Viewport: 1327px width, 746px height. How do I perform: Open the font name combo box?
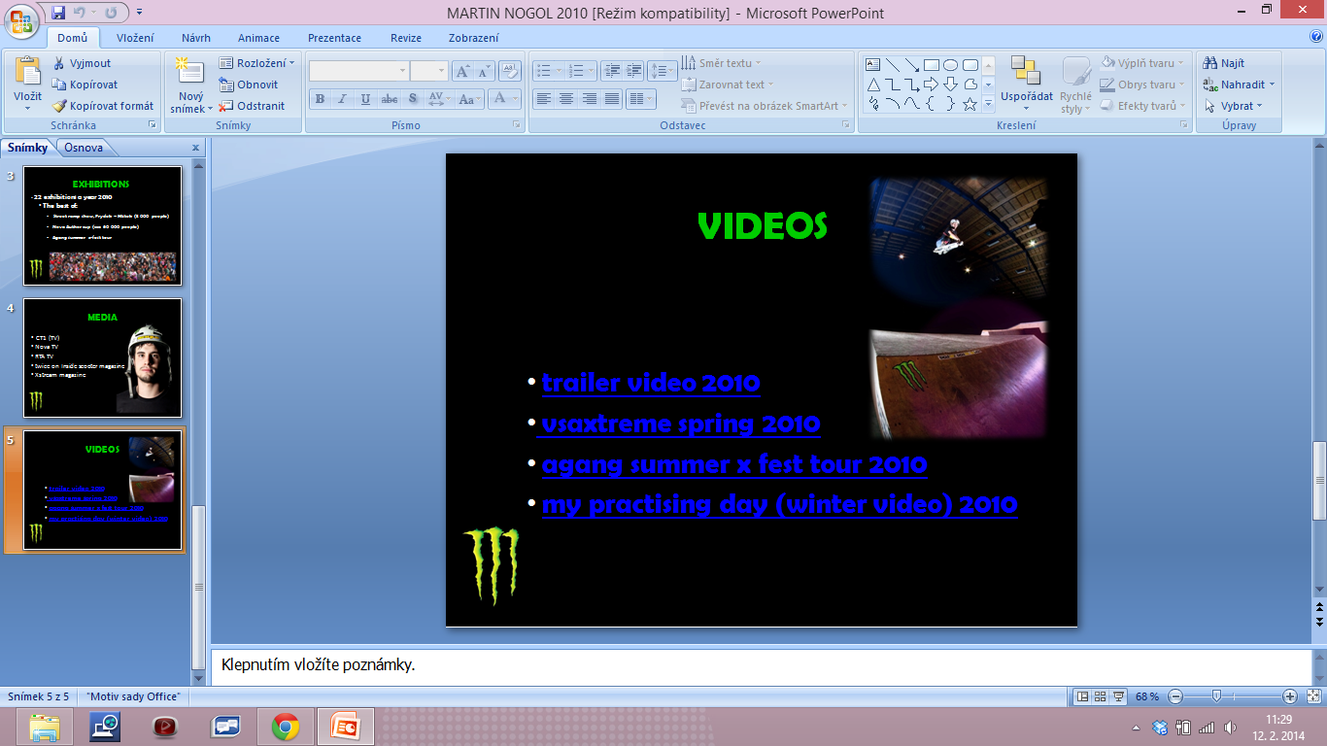[358, 71]
